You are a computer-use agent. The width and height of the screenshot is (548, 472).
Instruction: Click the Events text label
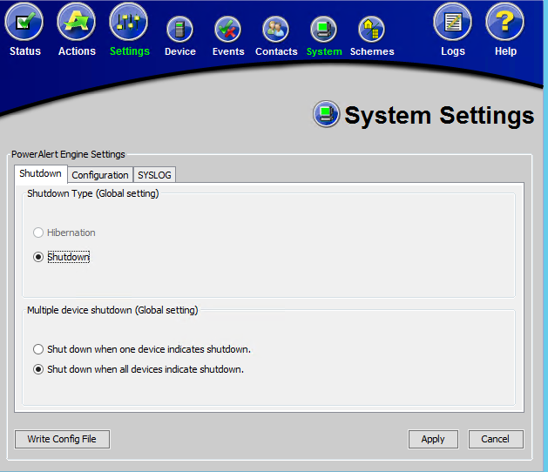(x=228, y=51)
